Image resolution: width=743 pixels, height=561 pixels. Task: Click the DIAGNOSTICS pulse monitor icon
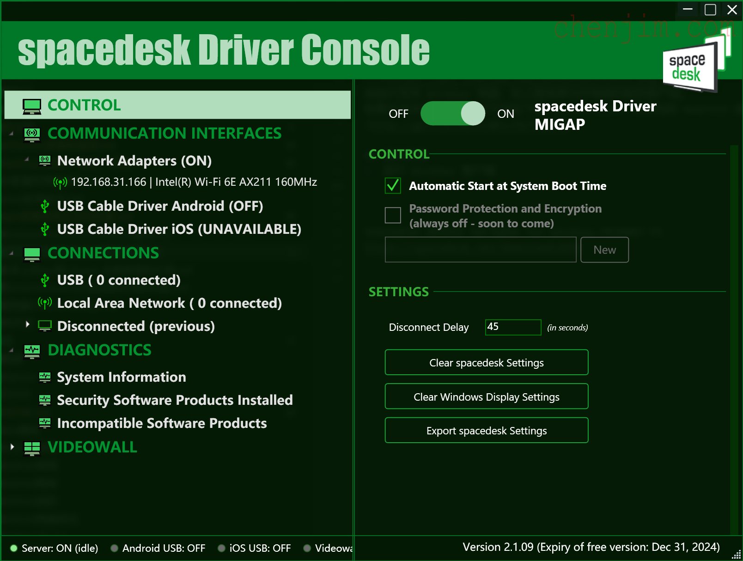[32, 351]
